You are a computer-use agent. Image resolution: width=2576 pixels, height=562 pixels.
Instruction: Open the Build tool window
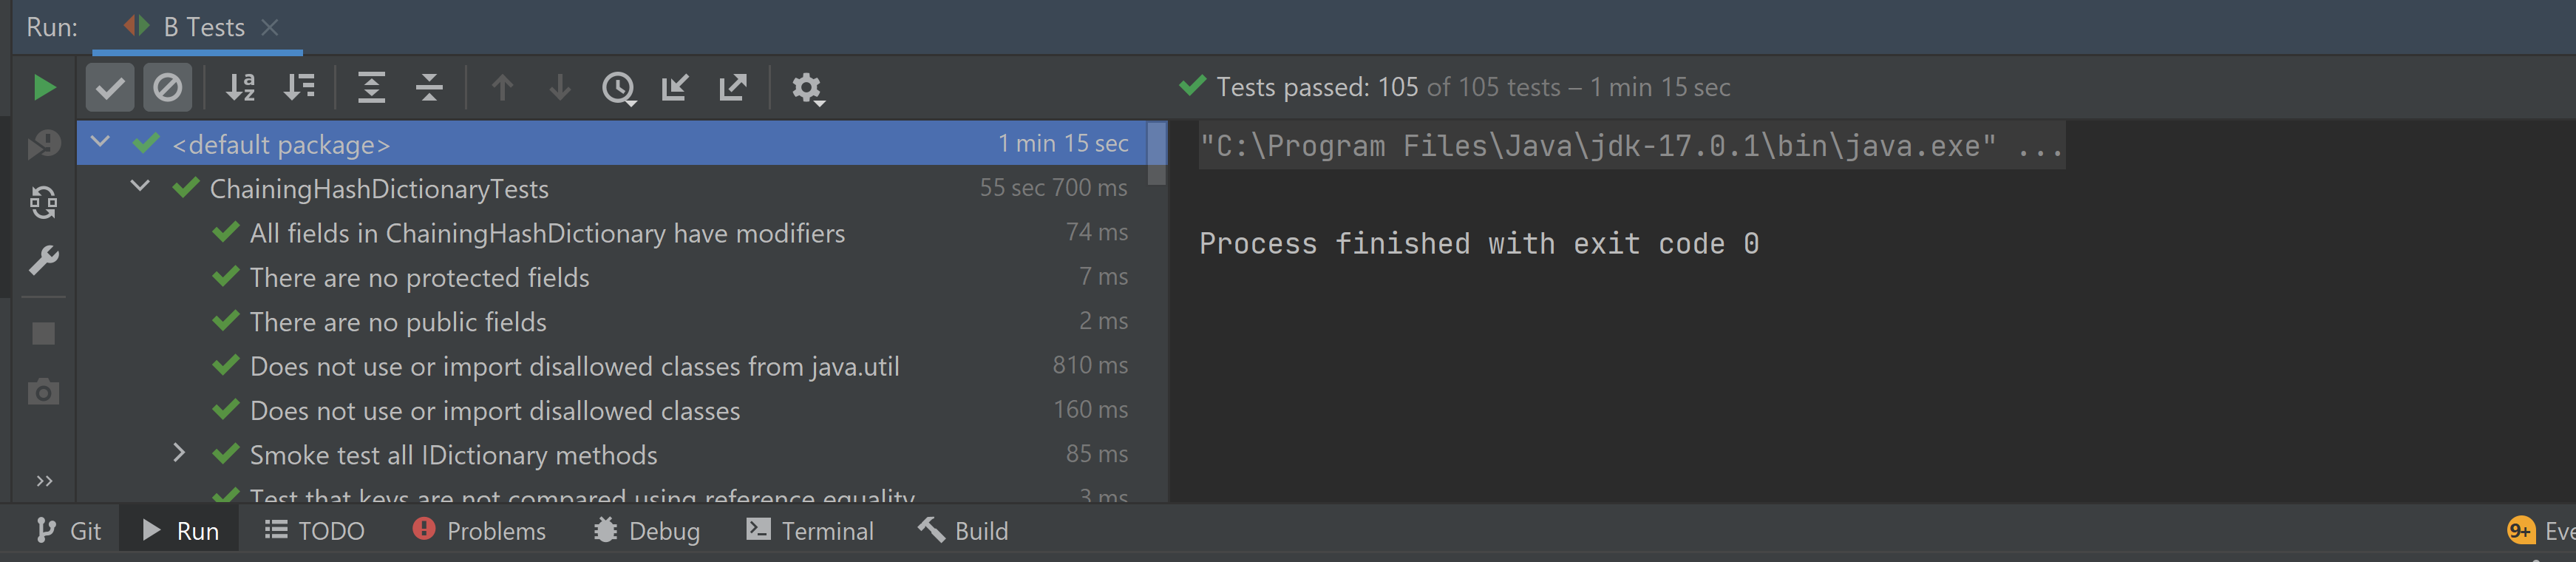coord(963,531)
